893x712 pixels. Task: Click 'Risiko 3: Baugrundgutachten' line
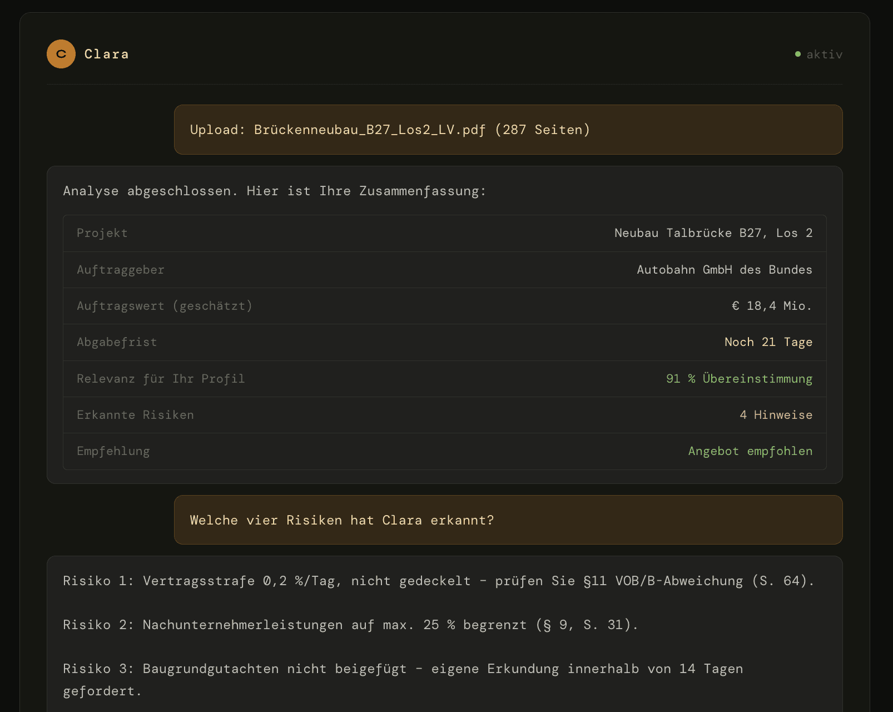point(403,680)
